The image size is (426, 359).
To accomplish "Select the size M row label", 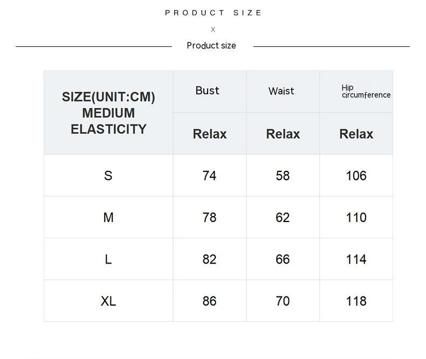I will click(108, 218).
